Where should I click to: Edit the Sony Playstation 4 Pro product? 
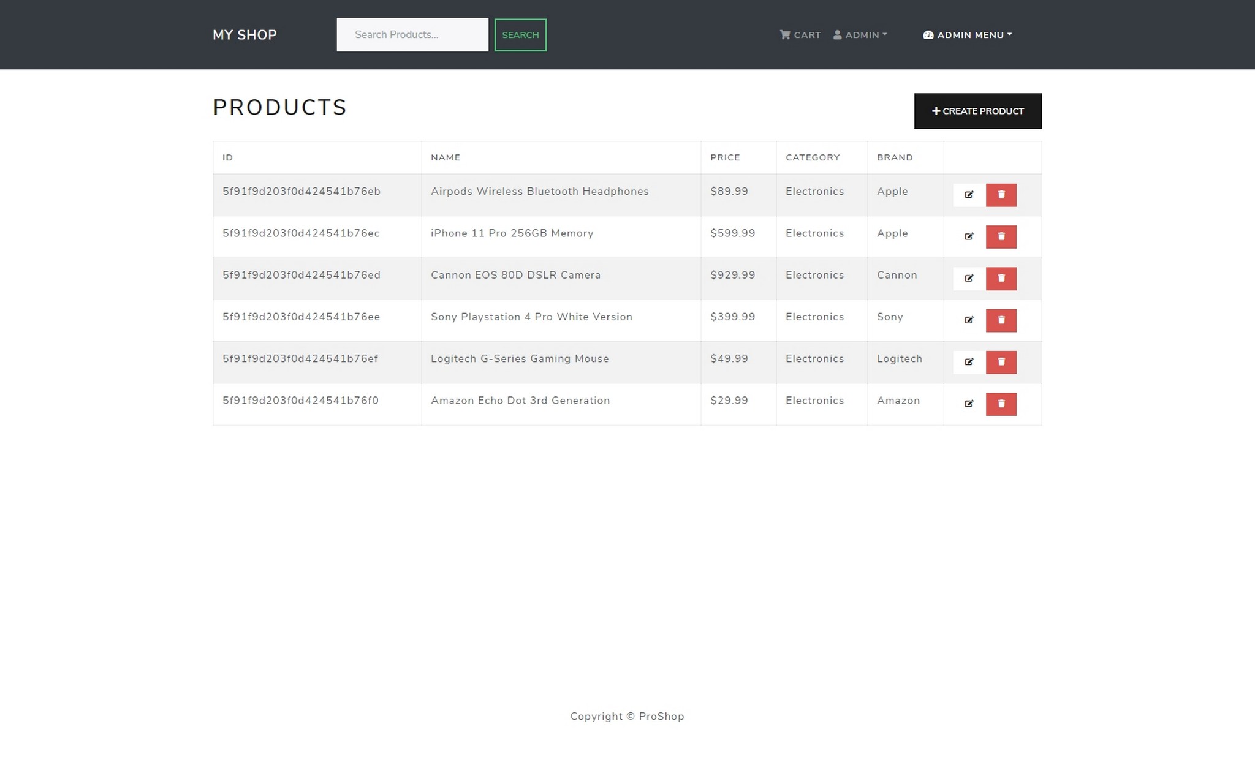[969, 320]
